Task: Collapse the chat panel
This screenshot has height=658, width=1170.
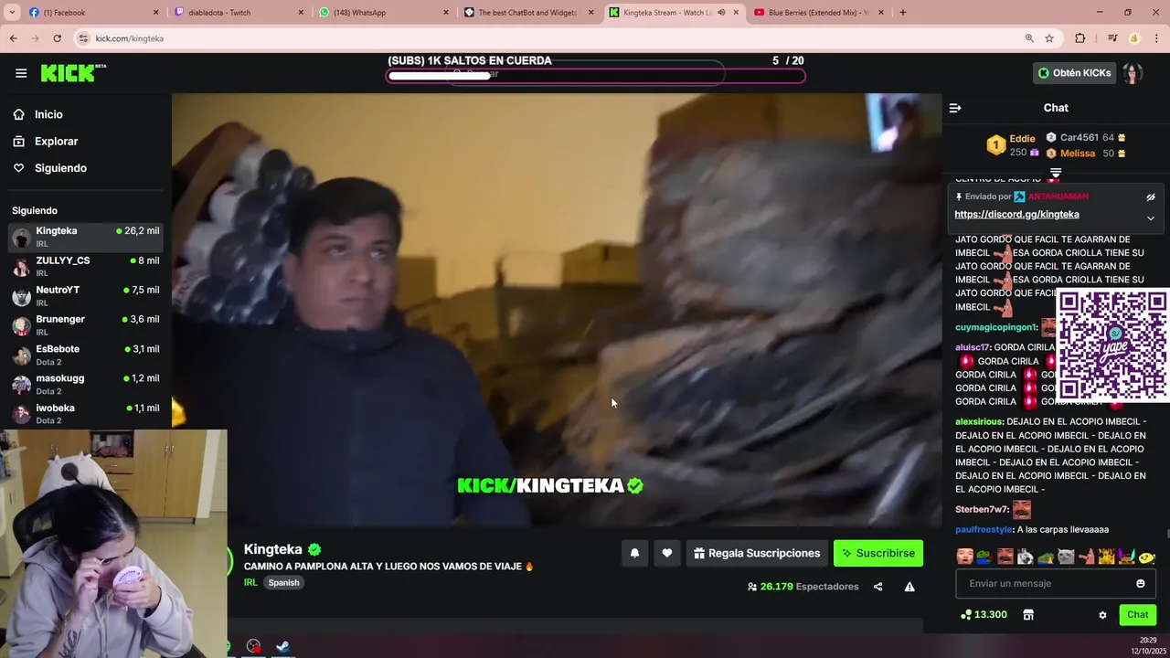Action: [955, 108]
